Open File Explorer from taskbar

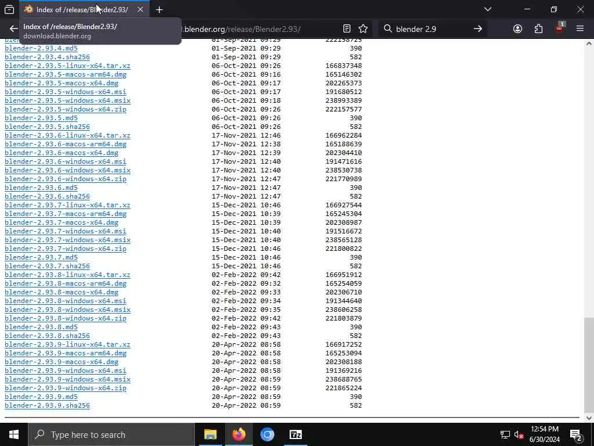click(x=210, y=434)
